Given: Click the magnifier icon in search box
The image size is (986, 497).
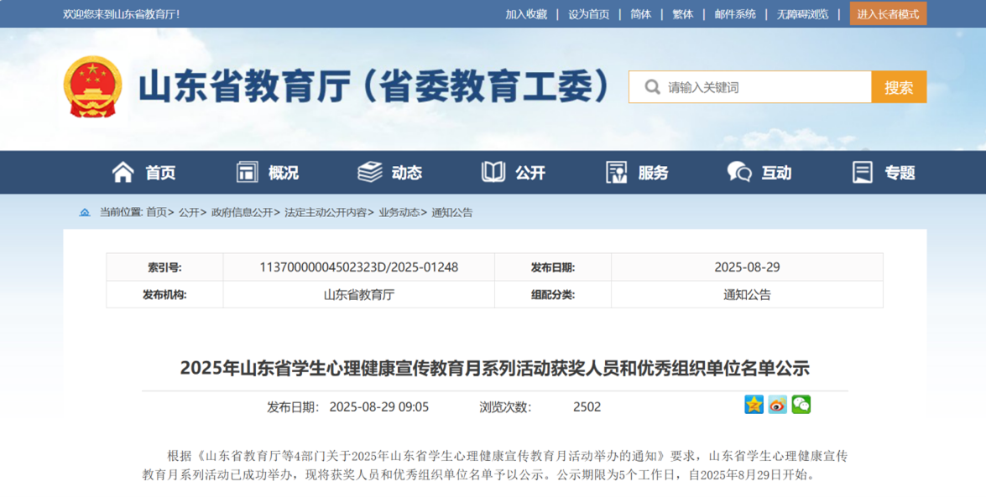Looking at the screenshot, I should (652, 86).
